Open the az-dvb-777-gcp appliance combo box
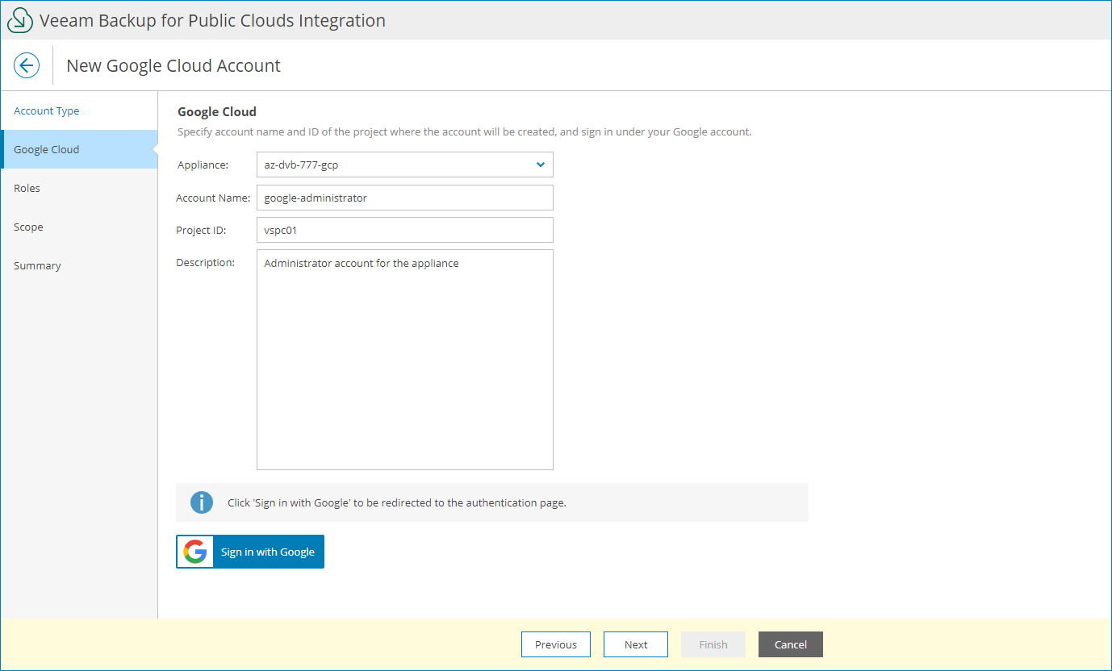 [x=395, y=165]
